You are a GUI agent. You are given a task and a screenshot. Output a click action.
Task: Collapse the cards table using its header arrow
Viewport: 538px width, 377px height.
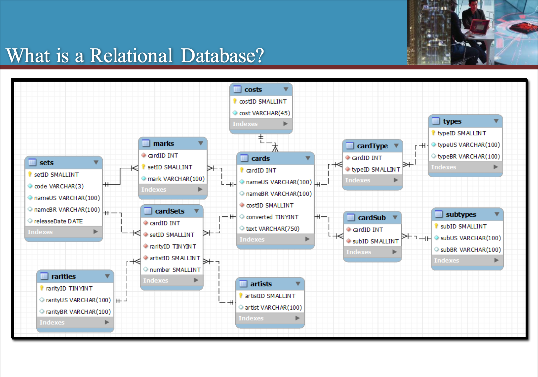(308, 158)
